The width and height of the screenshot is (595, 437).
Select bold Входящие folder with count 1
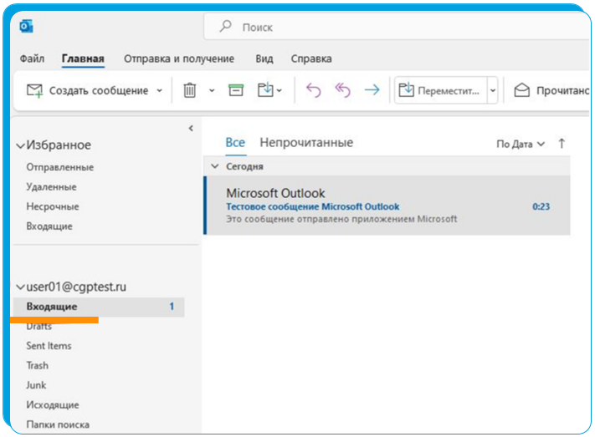tap(99, 307)
